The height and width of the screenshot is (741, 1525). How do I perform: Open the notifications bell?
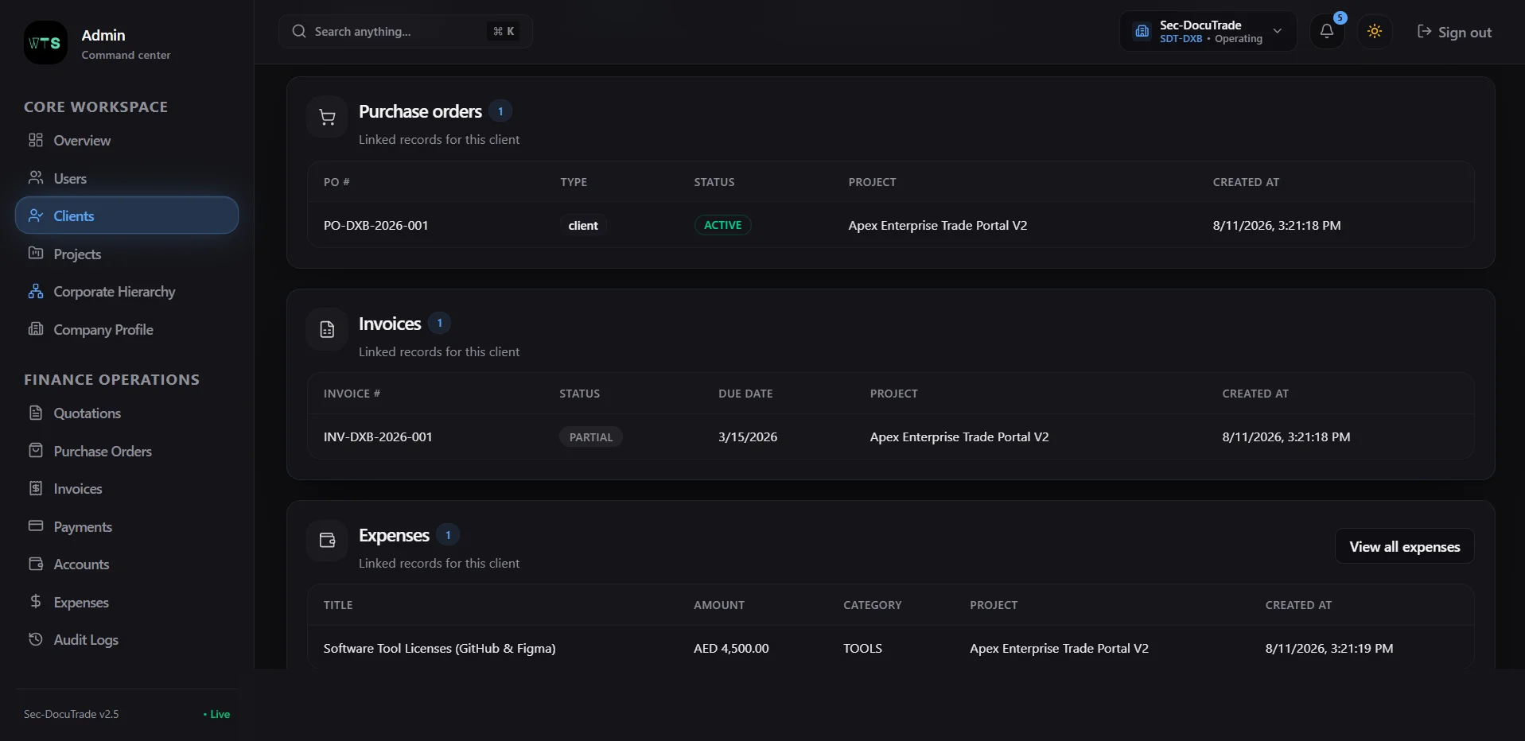coord(1326,31)
